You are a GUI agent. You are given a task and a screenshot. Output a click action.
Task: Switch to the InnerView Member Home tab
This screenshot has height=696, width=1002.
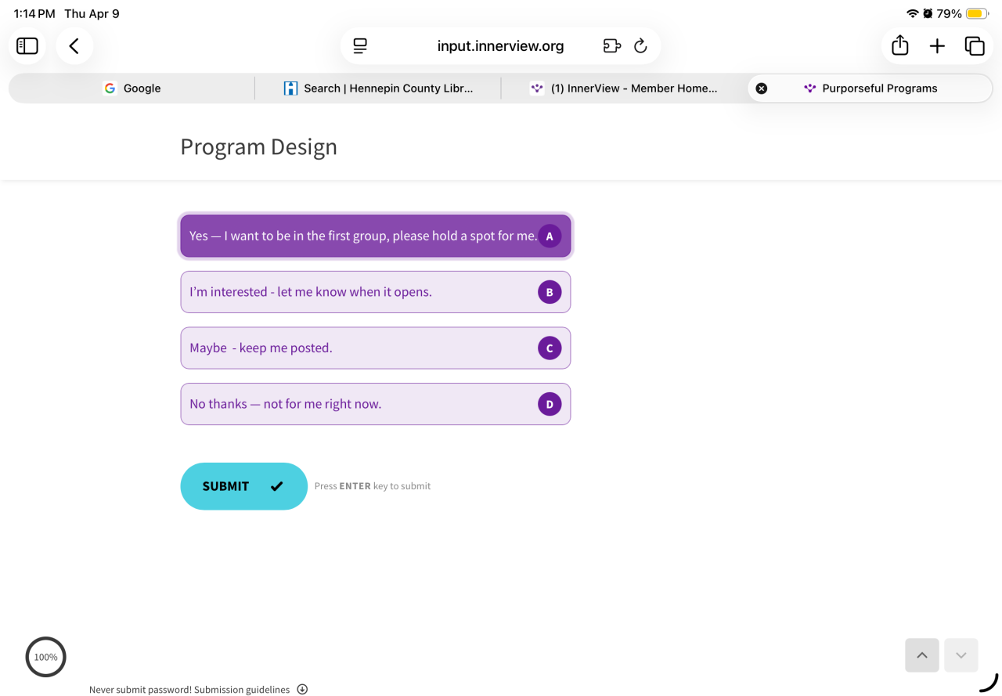pos(624,88)
